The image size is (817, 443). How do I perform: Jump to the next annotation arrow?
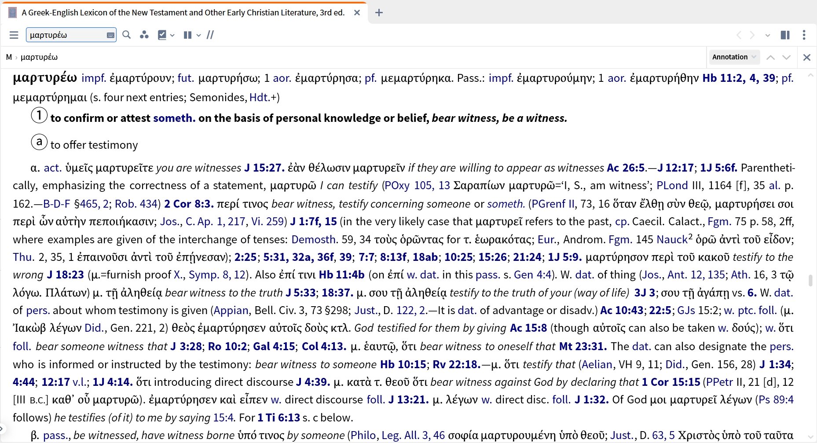tap(787, 57)
